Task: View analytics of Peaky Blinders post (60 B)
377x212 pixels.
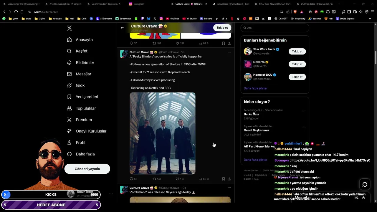Action: (204, 179)
